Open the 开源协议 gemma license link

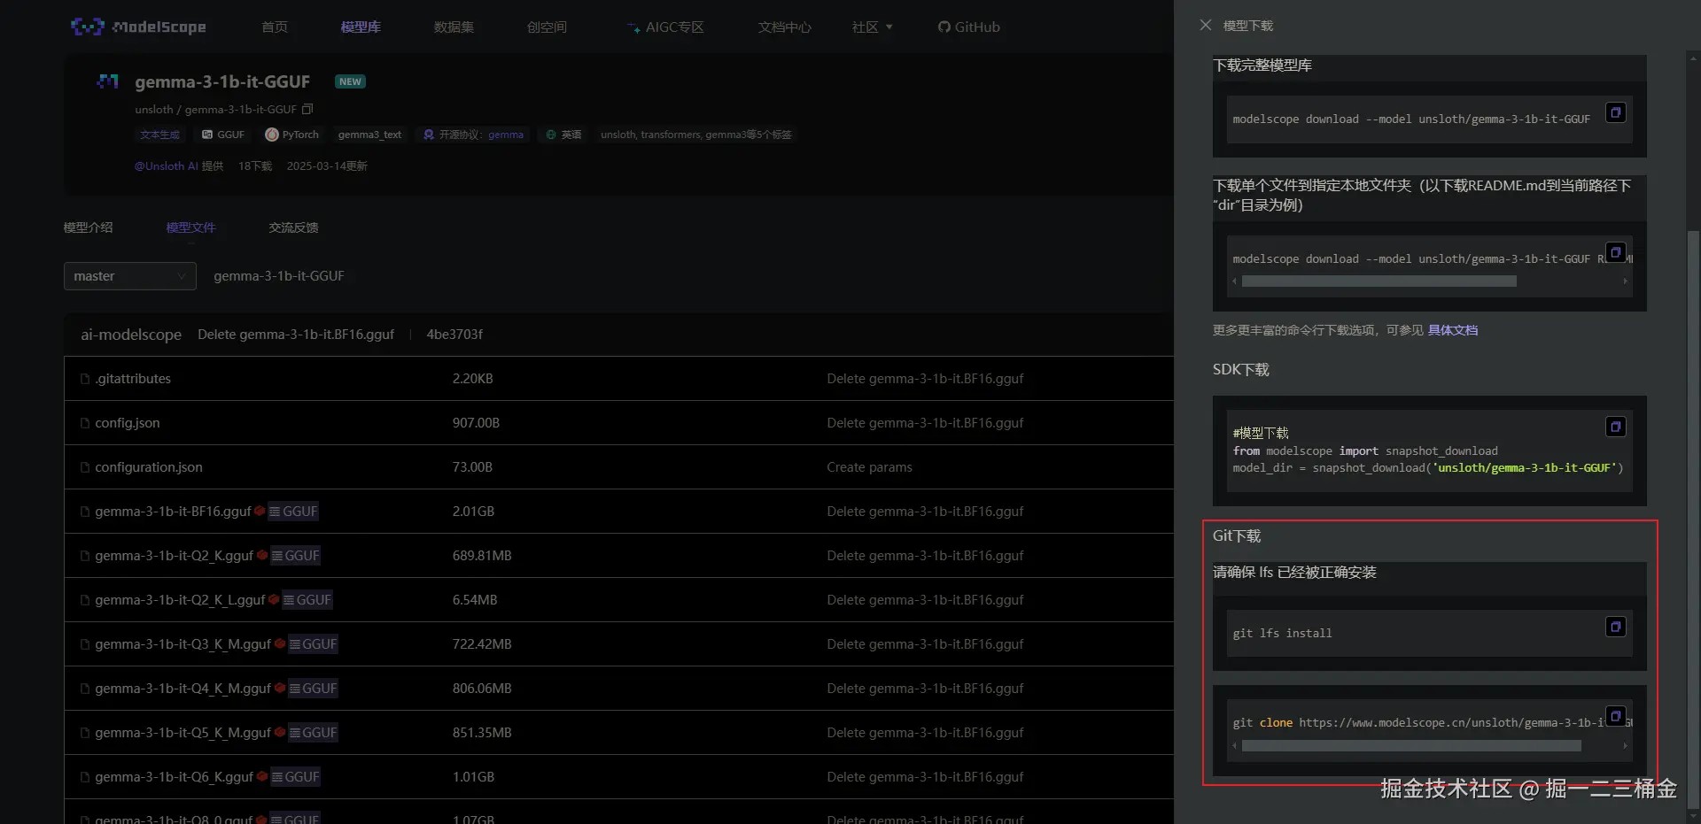click(x=474, y=135)
